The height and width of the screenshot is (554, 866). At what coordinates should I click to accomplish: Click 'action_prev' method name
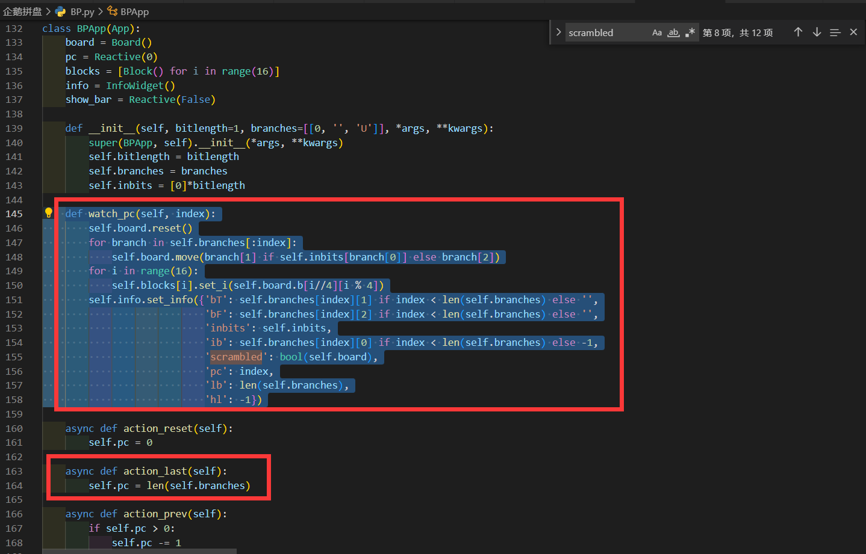(x=155, y=514)
